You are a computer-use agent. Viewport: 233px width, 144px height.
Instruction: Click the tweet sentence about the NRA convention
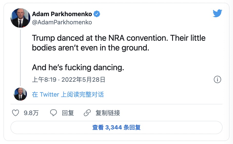click(119, 38)
